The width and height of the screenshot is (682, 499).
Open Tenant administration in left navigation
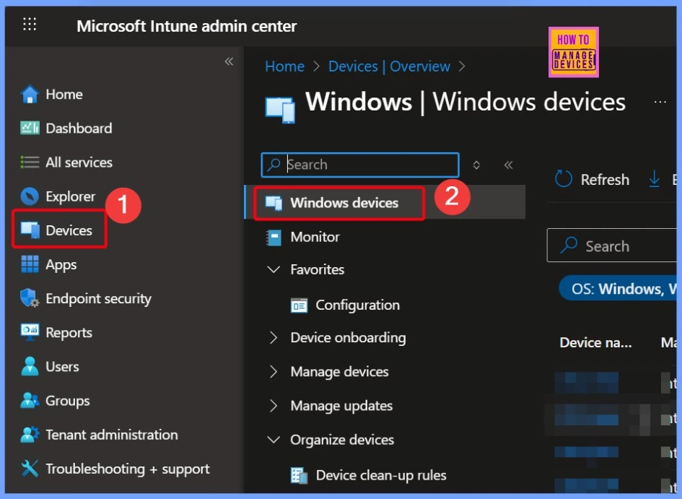point(111,435)
